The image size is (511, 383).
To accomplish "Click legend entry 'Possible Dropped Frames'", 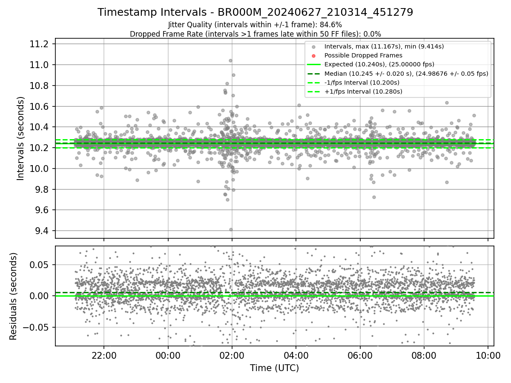I will (x=363, y=55).
